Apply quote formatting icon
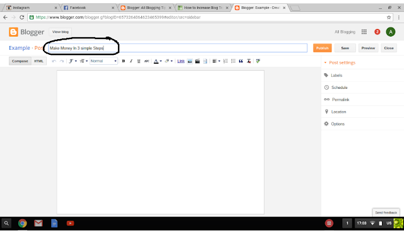Viewport: 404px width, 234px height. [241, 61]
